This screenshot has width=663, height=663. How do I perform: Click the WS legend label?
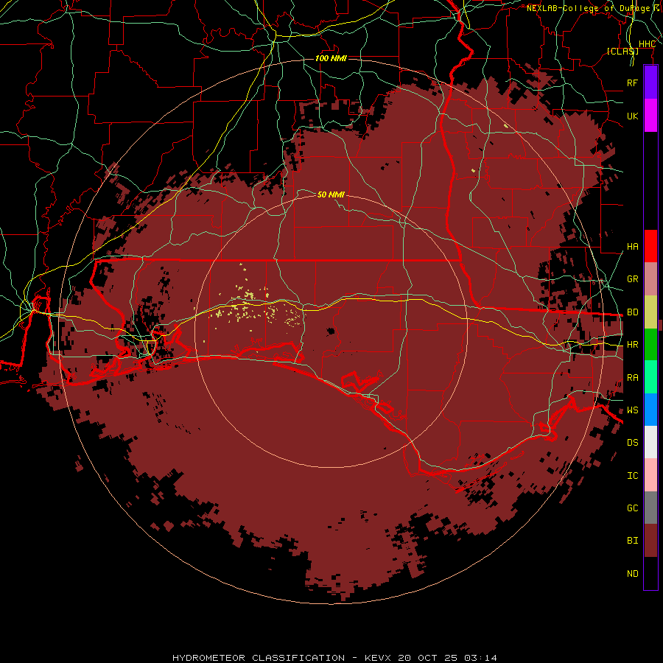pyautogui.click(x=632, y=410)
